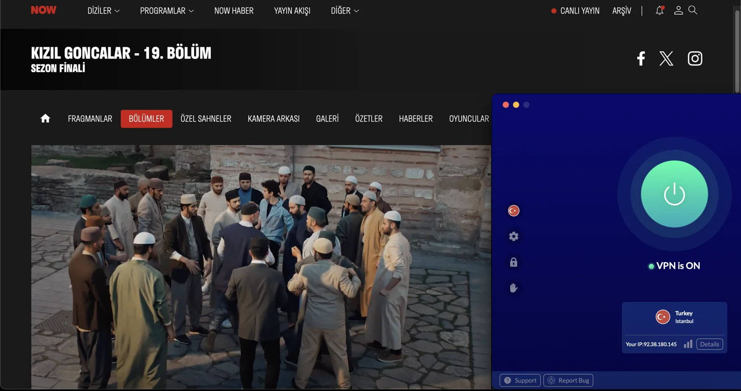Click the 'Your IP:92.38.180.145' text
The image size is (741, 391).
(x=651, y=344)
